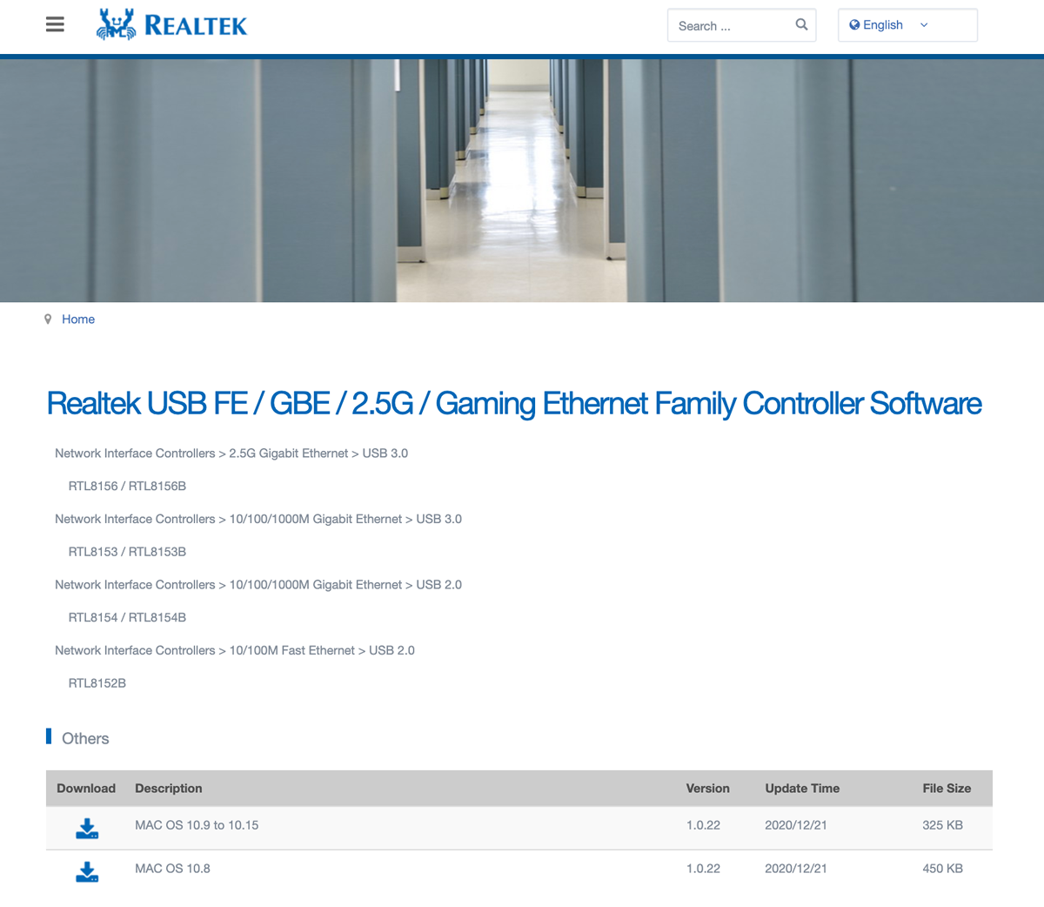Click the Update Time column header
The height and width of the screenshot is (907, 1044).
click(802, 789)
